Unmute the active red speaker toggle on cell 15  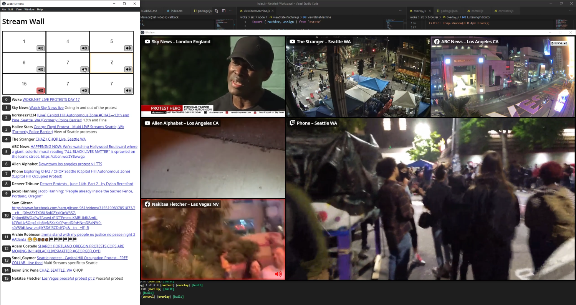click(x=40, y=90)
